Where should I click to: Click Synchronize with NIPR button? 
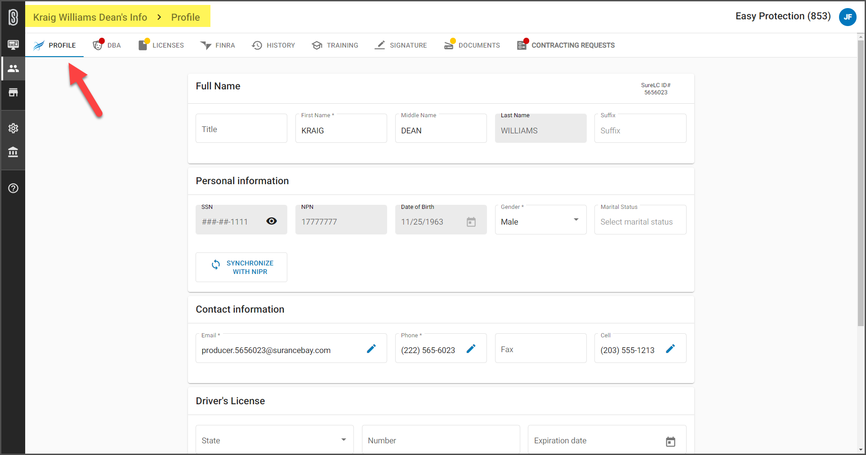[x=241, y=267]
